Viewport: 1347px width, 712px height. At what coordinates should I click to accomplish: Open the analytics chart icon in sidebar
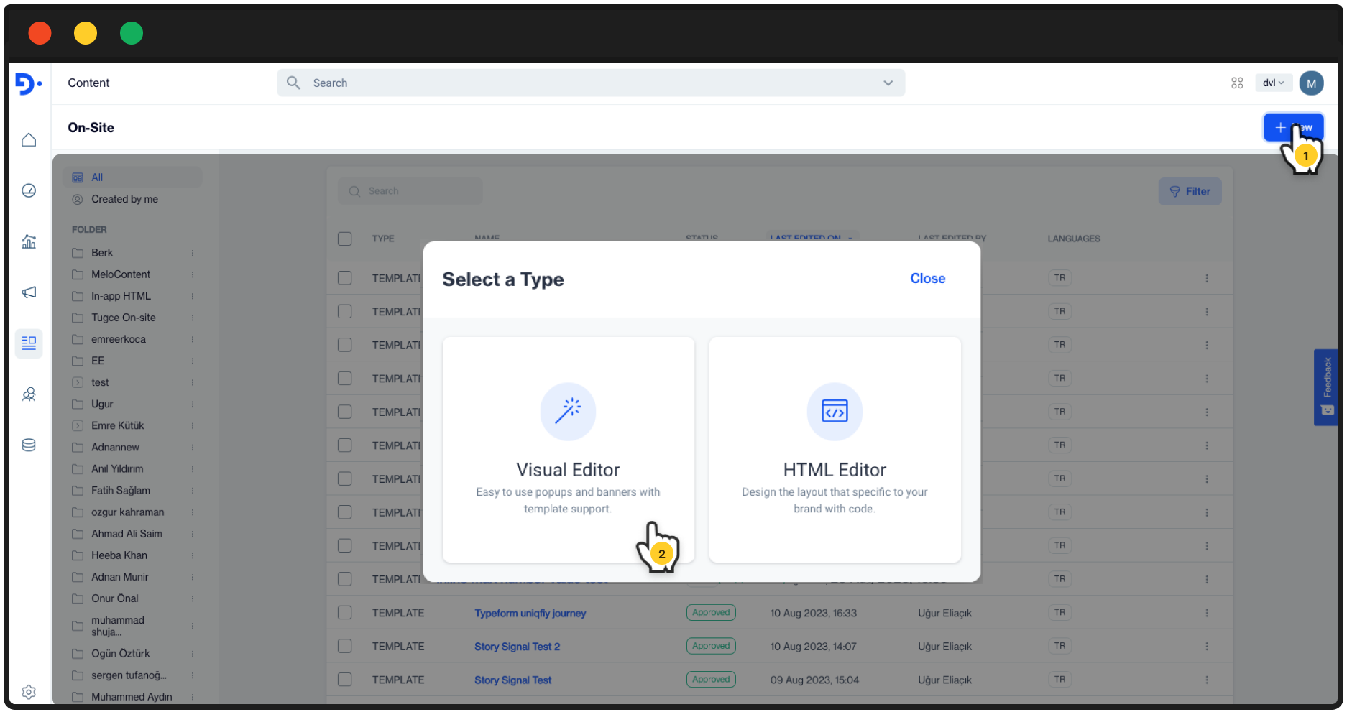29,241
